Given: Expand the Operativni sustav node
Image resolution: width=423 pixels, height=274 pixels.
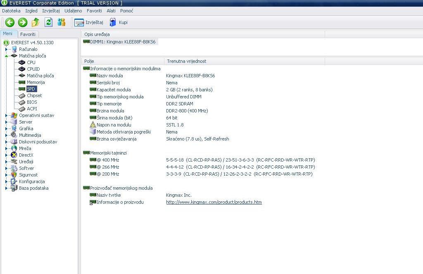Looking at the screenshot, I should coord(6,115).
